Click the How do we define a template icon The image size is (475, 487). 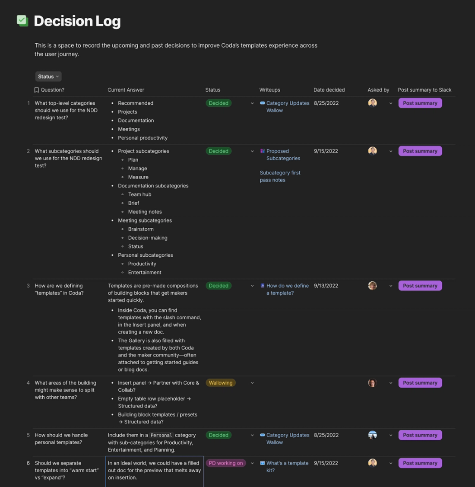[x=263, y=286]
